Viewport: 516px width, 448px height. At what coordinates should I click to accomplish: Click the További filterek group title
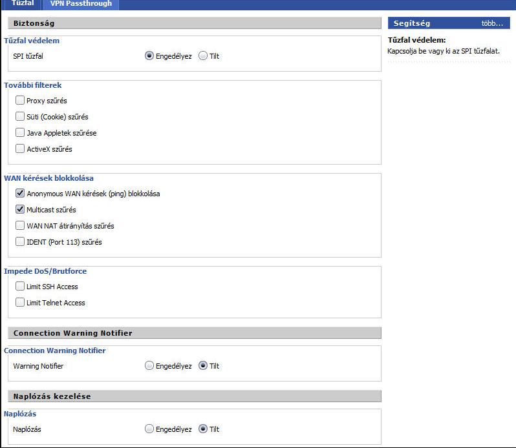pyautogui.click(x=32, y=85)
